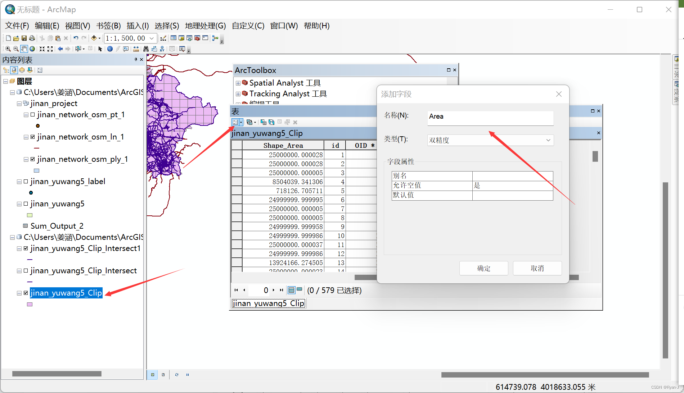Select the Pan hand tool
Image resolution: width=684 pixels, height=393 pixels.
coord(24,49)
